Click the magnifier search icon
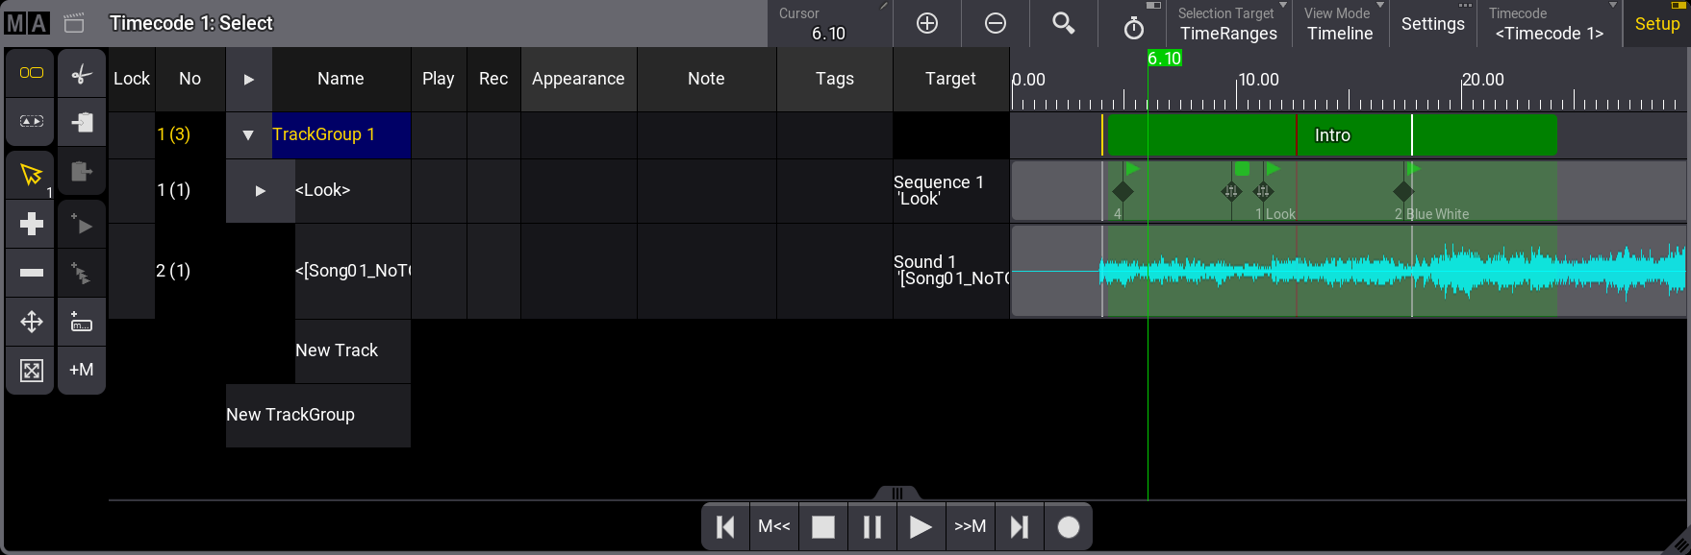 tap(1063, 23)
